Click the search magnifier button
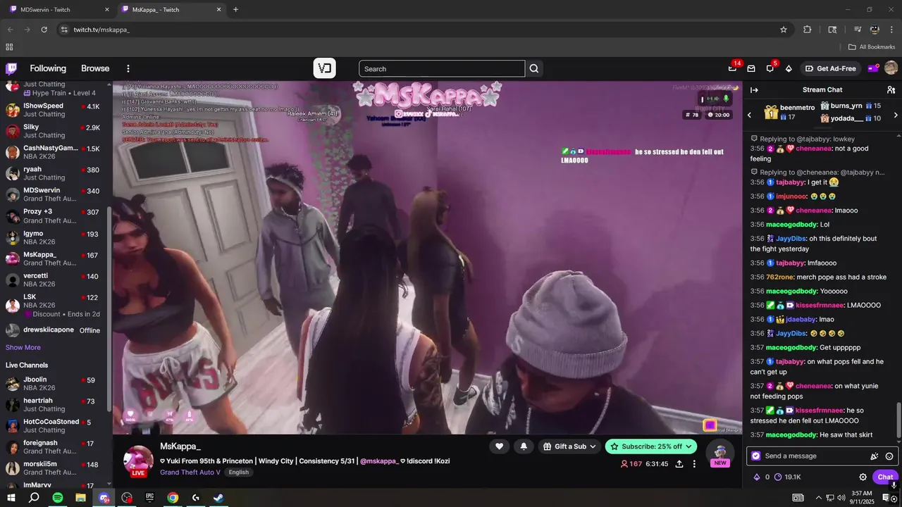Image resolution: width=902 pixels, height=507 pixels. tap(534, 68)
